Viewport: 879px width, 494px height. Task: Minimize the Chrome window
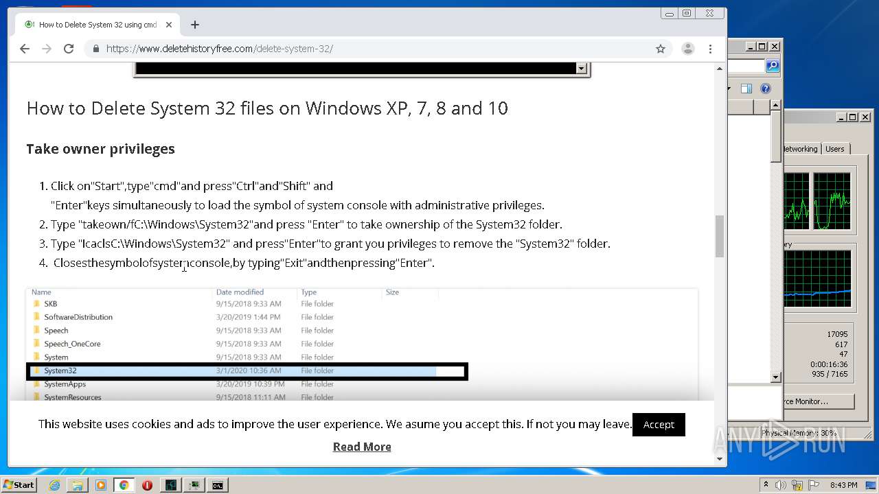coord(670,13)
